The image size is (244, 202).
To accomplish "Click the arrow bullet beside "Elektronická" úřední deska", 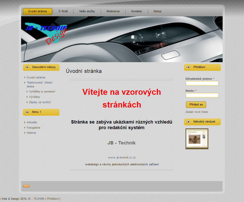I will tap(25, 83).
